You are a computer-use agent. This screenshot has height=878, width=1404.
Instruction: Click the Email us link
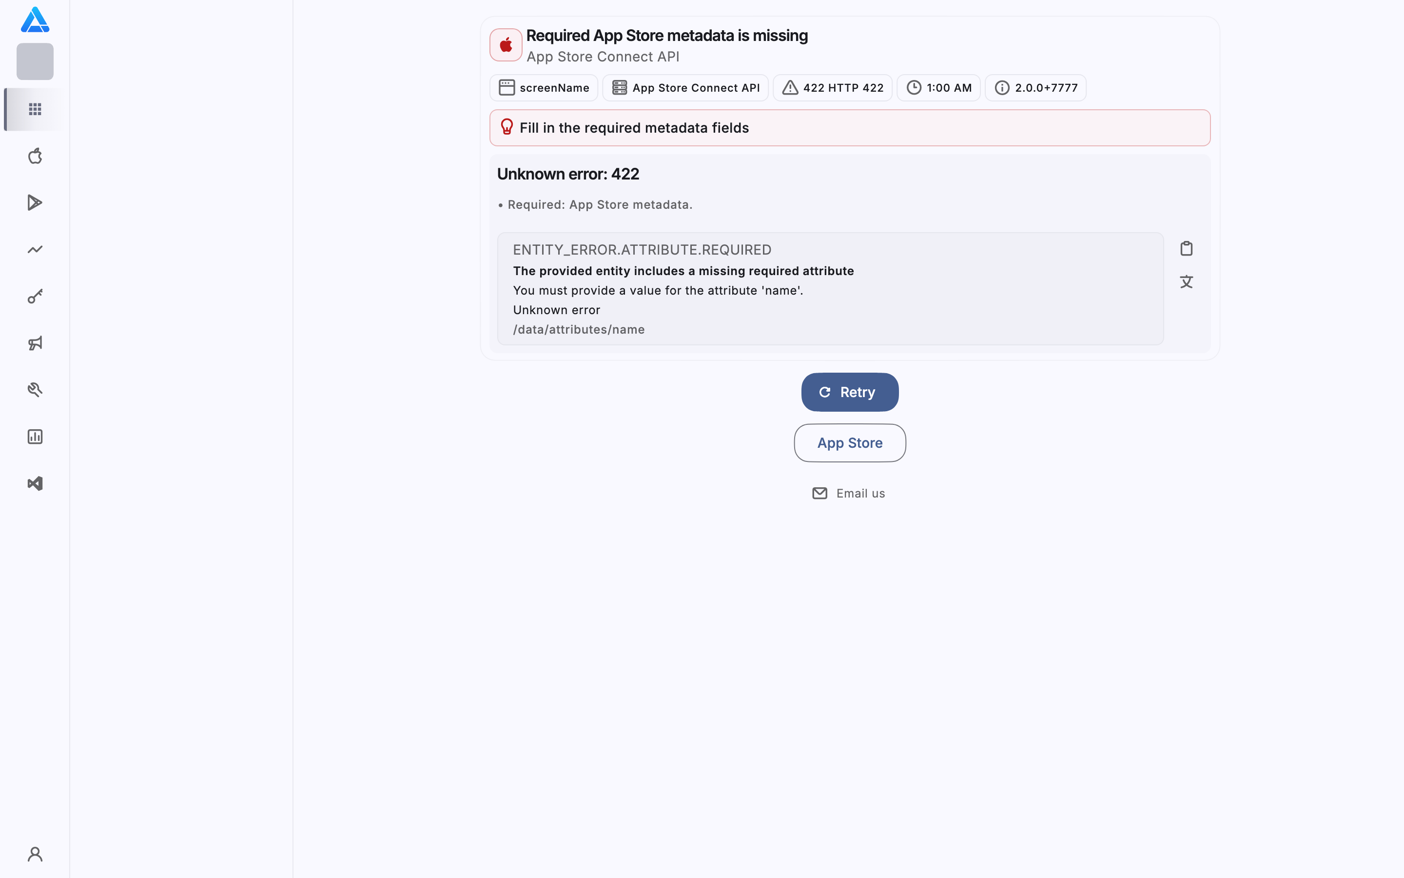(849, 493)
